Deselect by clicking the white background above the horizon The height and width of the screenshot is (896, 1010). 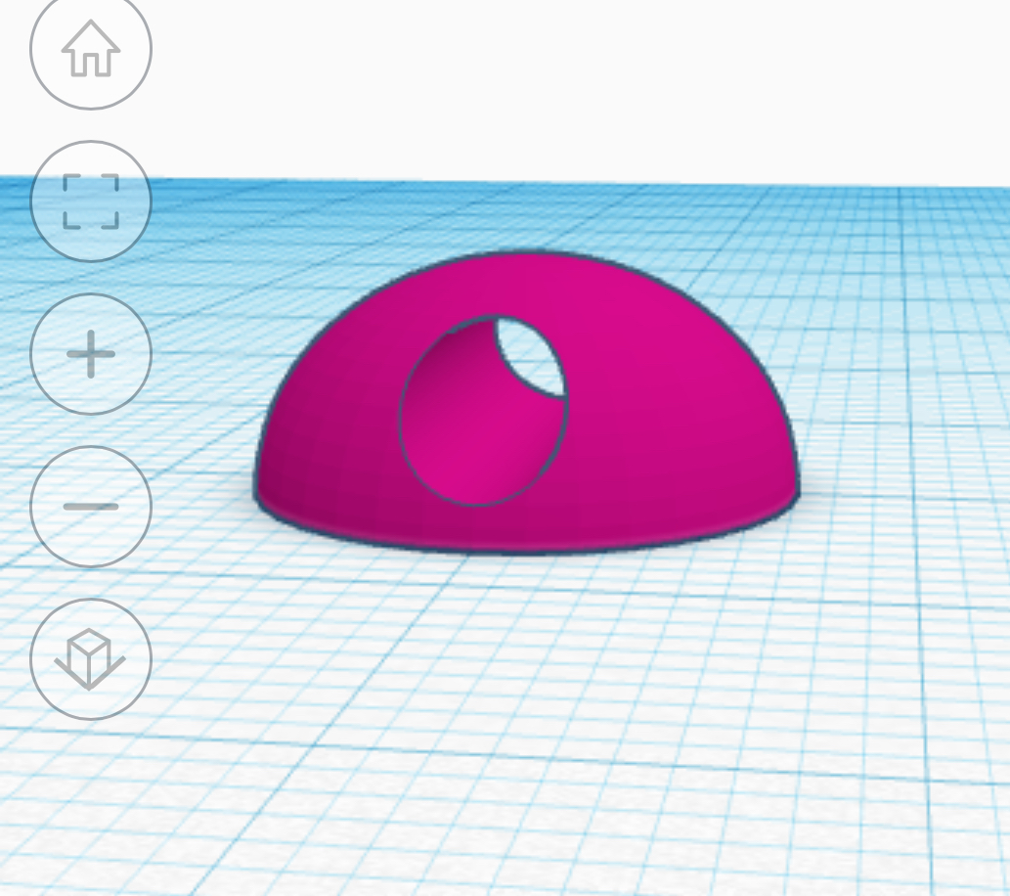(548, 84)
